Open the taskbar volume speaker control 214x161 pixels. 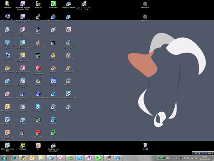coord(196,158)
